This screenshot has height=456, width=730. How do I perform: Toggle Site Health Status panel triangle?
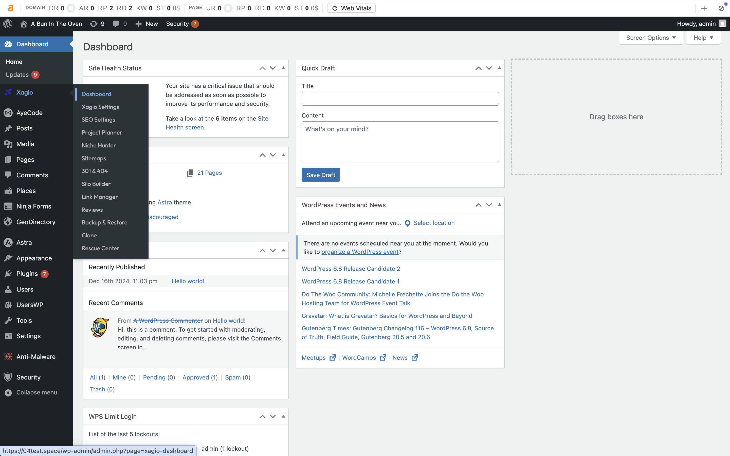(283, 68)
